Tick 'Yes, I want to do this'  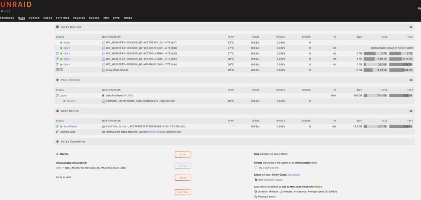point(256,168)
